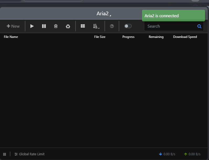This screenshot has width=209, height=160.
Task: Select all tasks with grid icon
Action: click(x=83, y=26)
